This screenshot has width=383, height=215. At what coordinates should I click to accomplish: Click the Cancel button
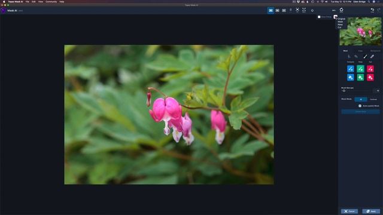click(x=349, y=211)
